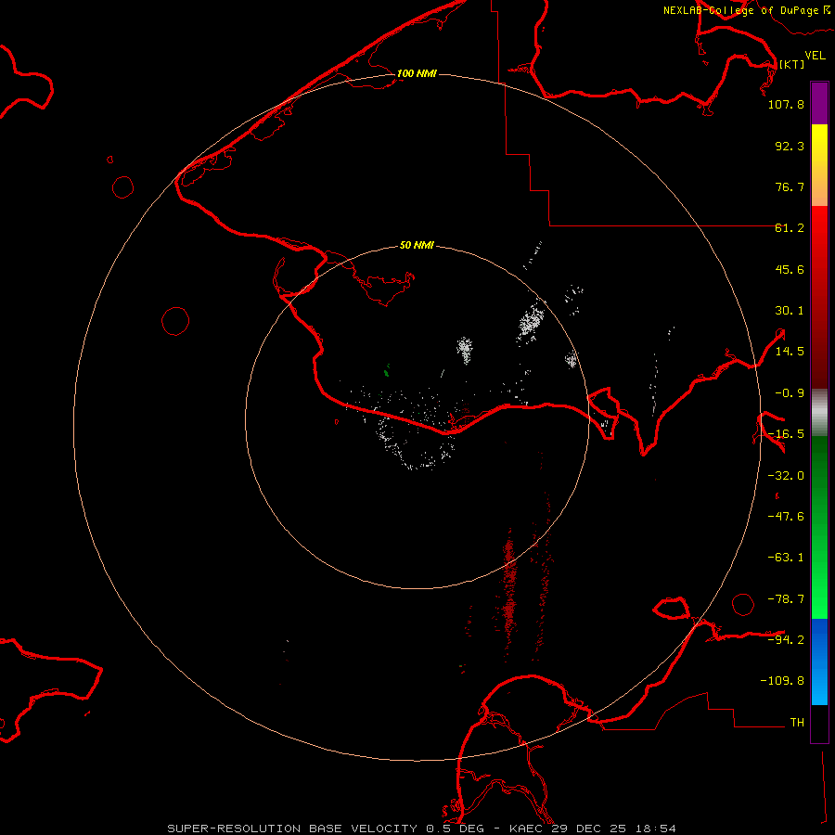Click the large white echo cluster northeast of center

[x=532, y=321]
